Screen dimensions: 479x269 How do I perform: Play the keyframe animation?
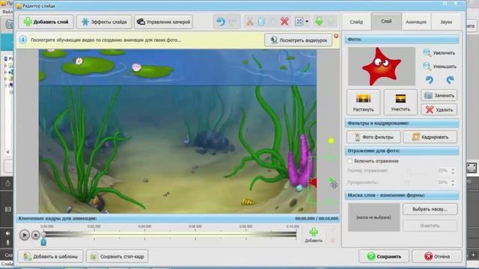(x=25, y=235)
